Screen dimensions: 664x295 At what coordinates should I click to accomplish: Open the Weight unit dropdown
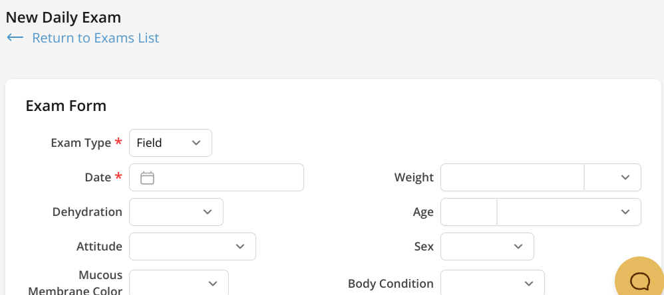click(612, 177)
